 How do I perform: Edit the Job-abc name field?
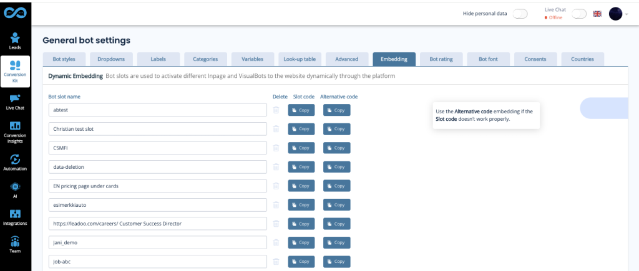click(158, 261)
